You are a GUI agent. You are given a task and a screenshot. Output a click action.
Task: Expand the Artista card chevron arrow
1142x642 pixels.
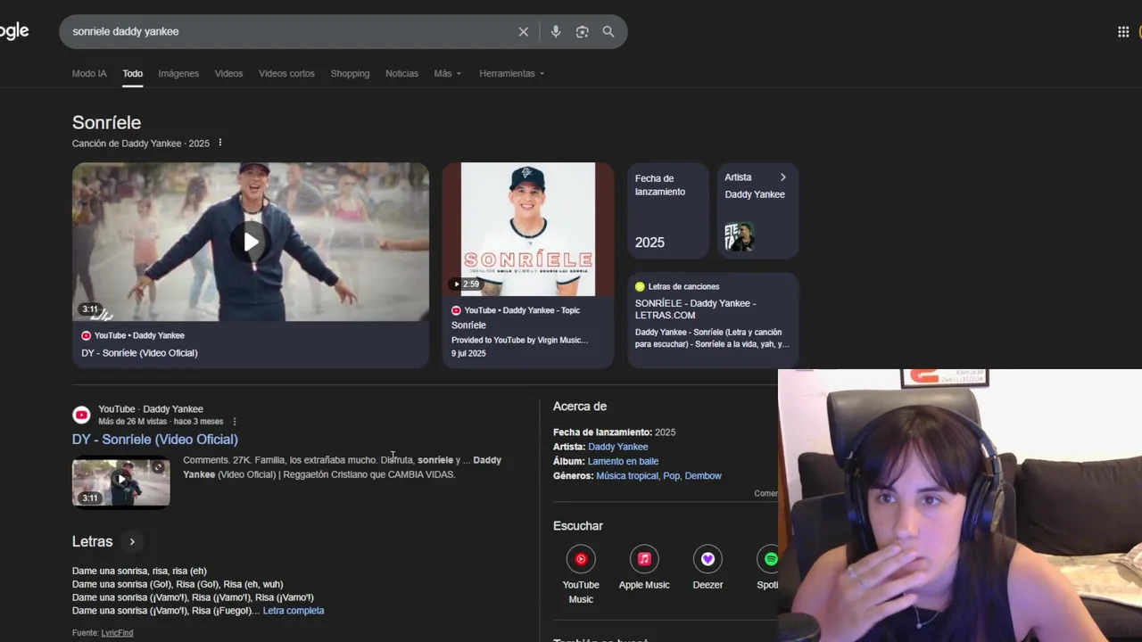point(783,177)
